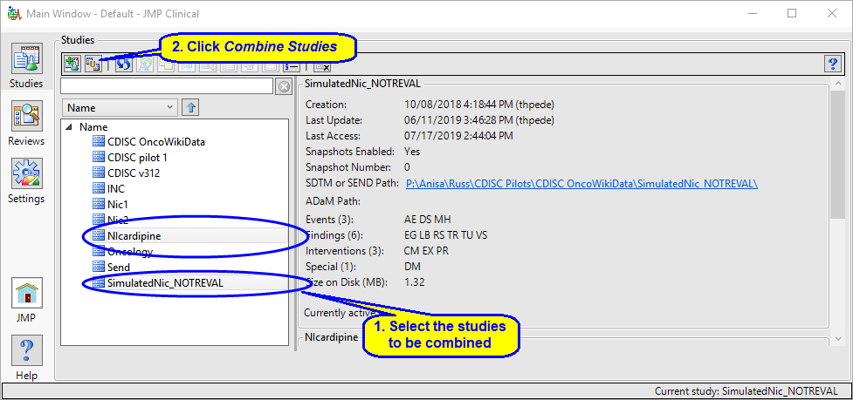
Task: Click the Snapshots Enabled value Yes
Action: (x=412, y=152)
